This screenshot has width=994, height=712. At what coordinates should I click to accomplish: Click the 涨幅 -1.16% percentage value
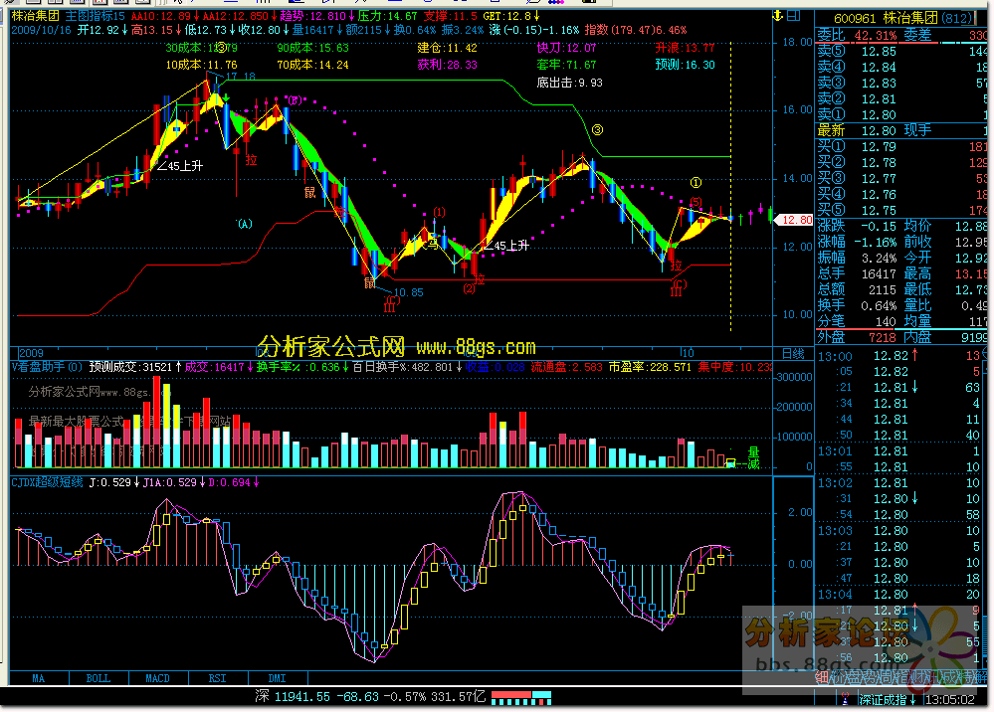(x=875, y=242)
